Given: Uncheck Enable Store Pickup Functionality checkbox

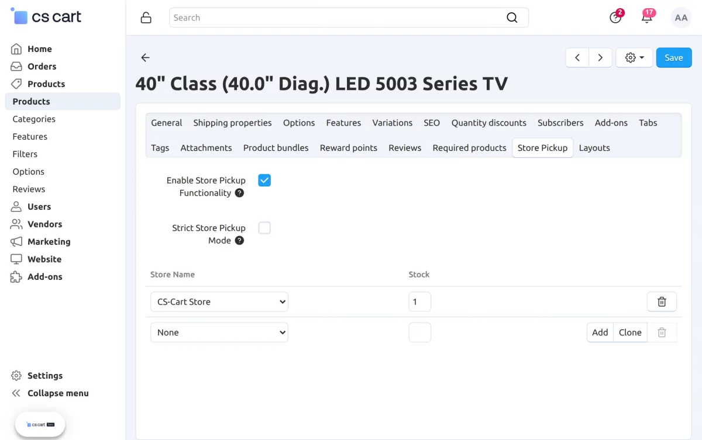Looking at the screenshot, I should click(x=264, y=180).
